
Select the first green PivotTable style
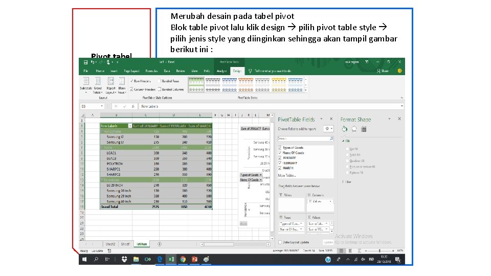click(x=196, y=85)
